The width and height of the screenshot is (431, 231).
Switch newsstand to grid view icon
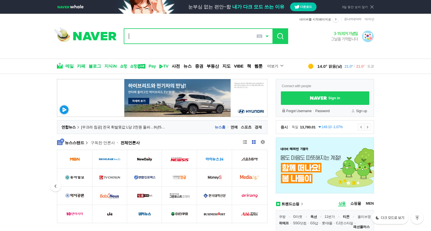click(254, 142)
